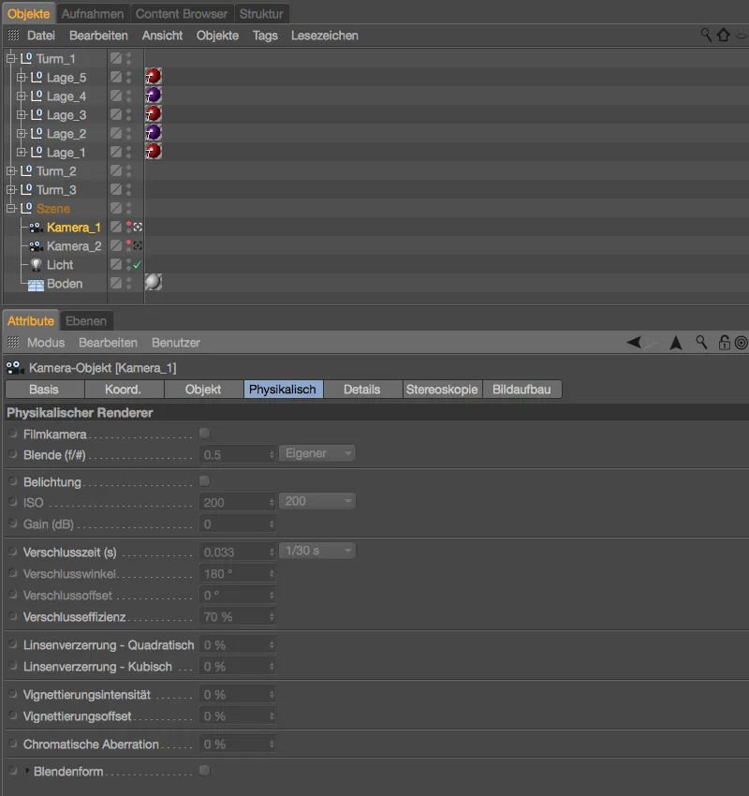Viewport: 749px width, 796px height.
Task: Click the red material tag on Lage_5
Action: click(154, 77)
